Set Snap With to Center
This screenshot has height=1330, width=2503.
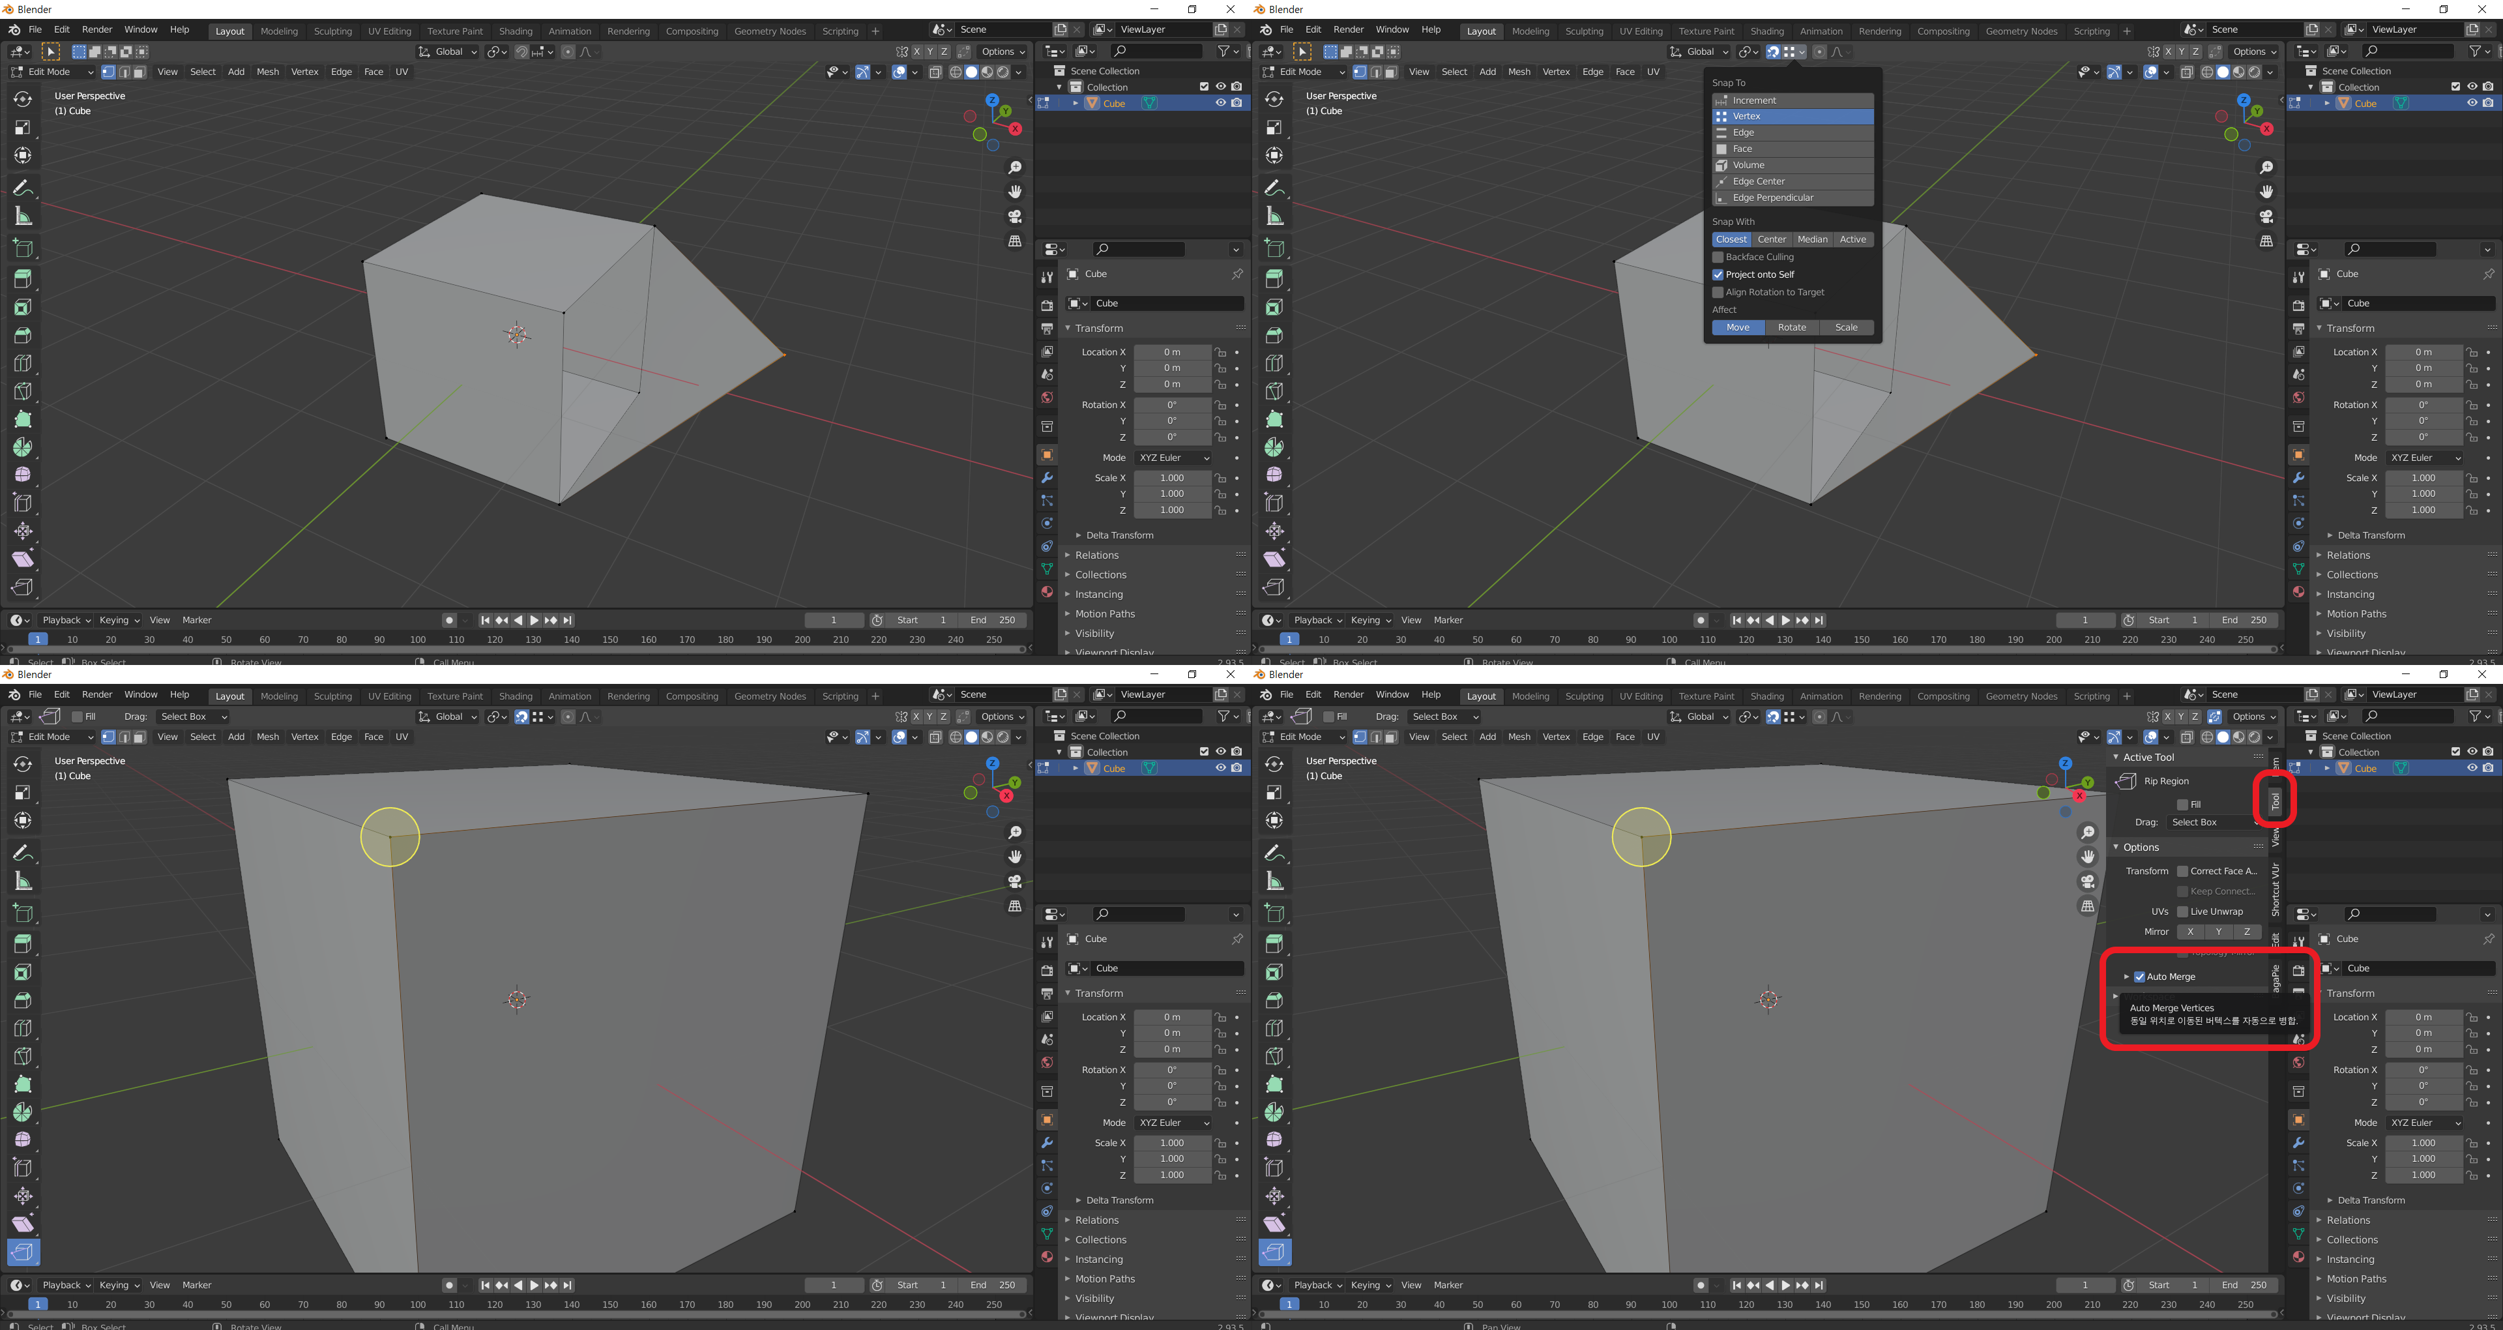click(x=1772, y=239)
